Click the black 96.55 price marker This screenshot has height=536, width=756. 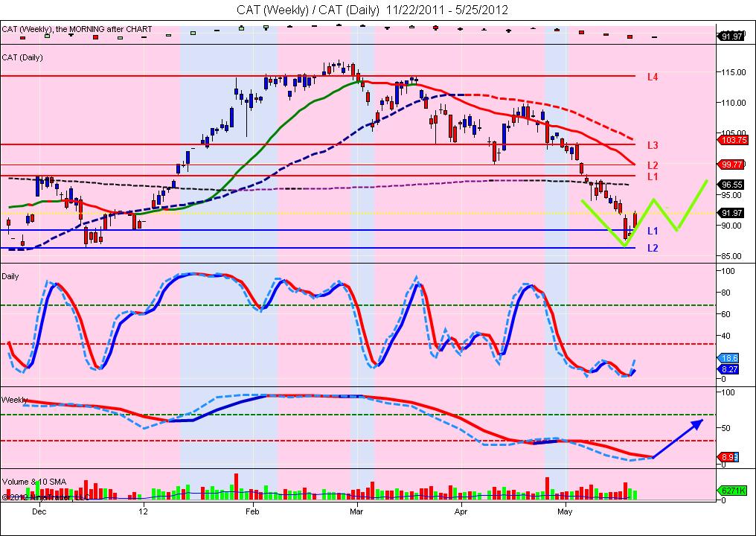pyautogui.click(x=731, y=185)
